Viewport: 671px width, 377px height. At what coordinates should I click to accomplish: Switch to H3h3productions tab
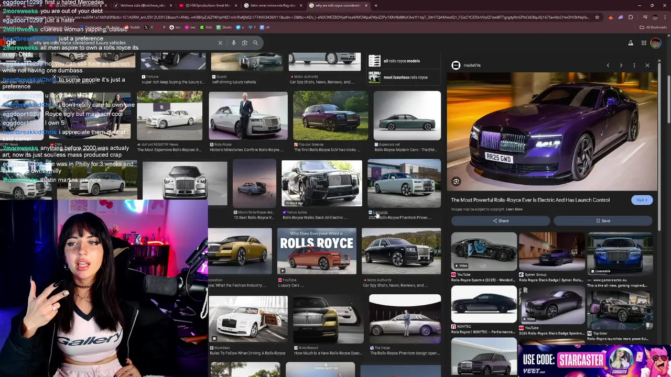tap(208, 5)
